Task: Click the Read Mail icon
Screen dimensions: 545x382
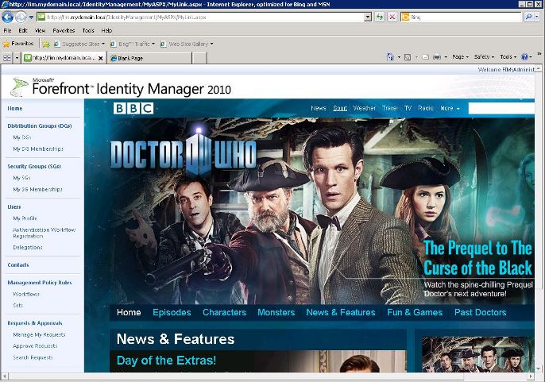Action: pyautogui.click(x=426, y=57)
